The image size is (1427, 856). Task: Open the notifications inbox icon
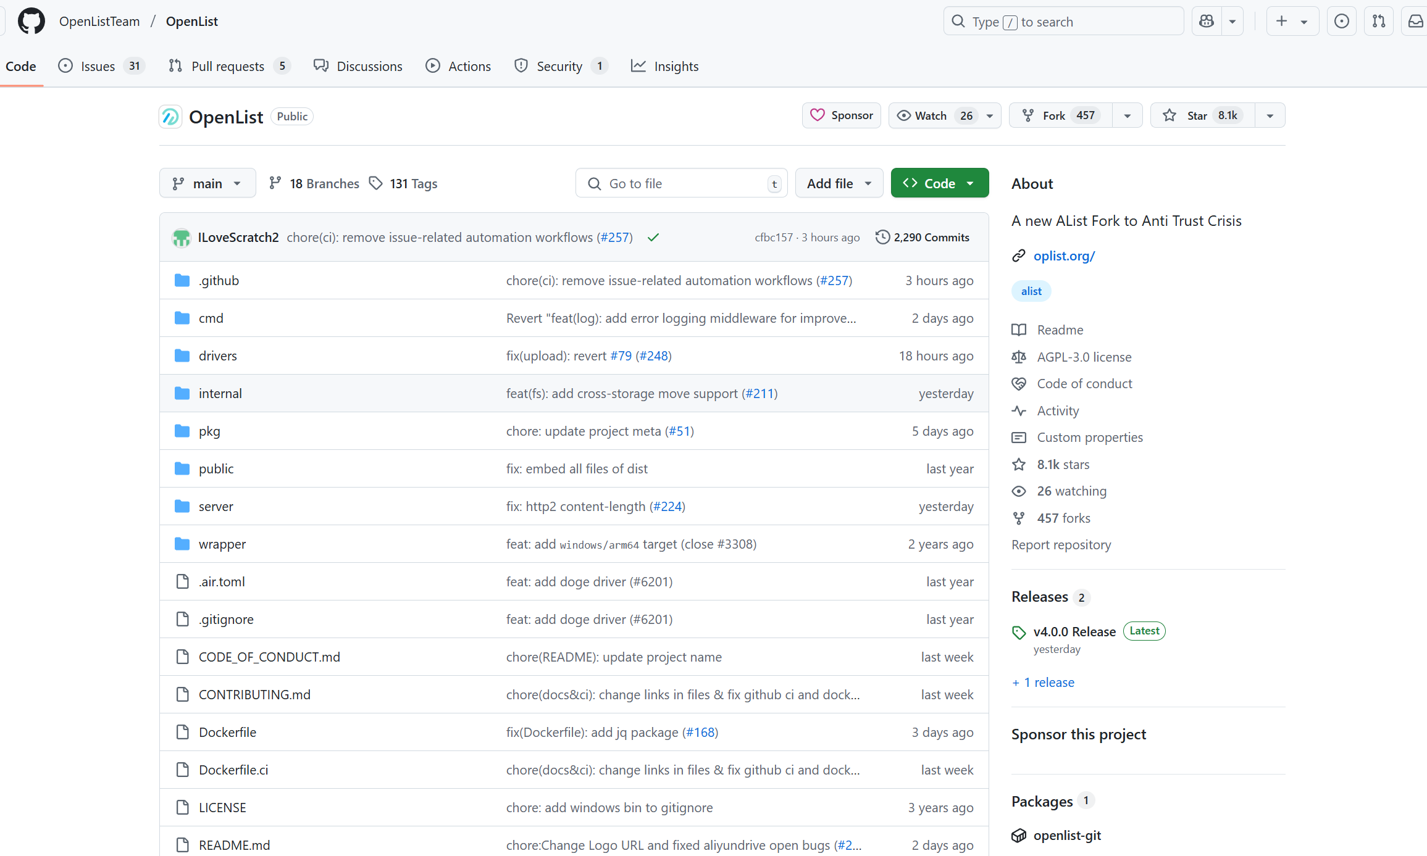1415,22
